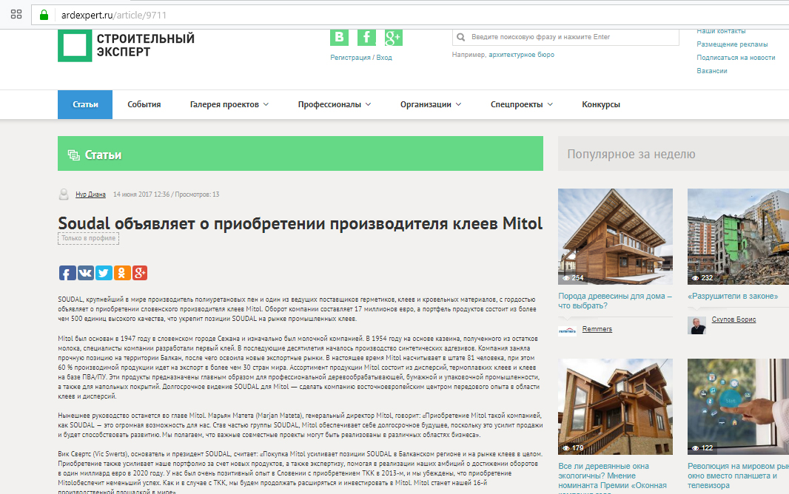Click the Remmers author link

coord(597,329)
